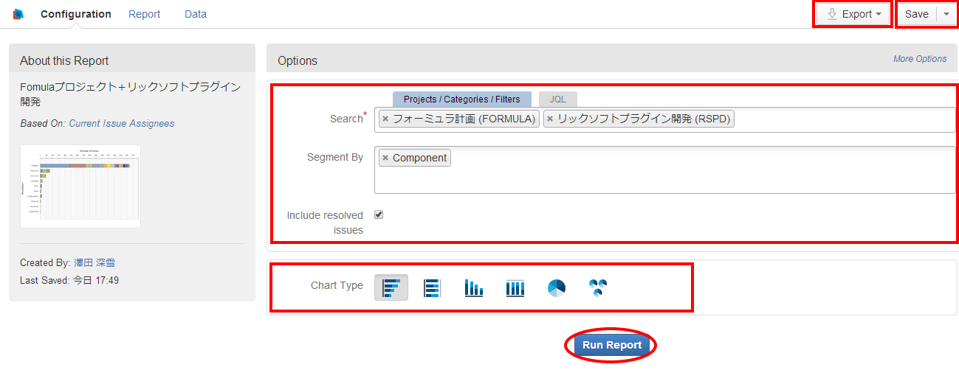The width and height of the screenshot is (959, 370).
Task: Select the vertical column chart type
Action: point(474,287)
